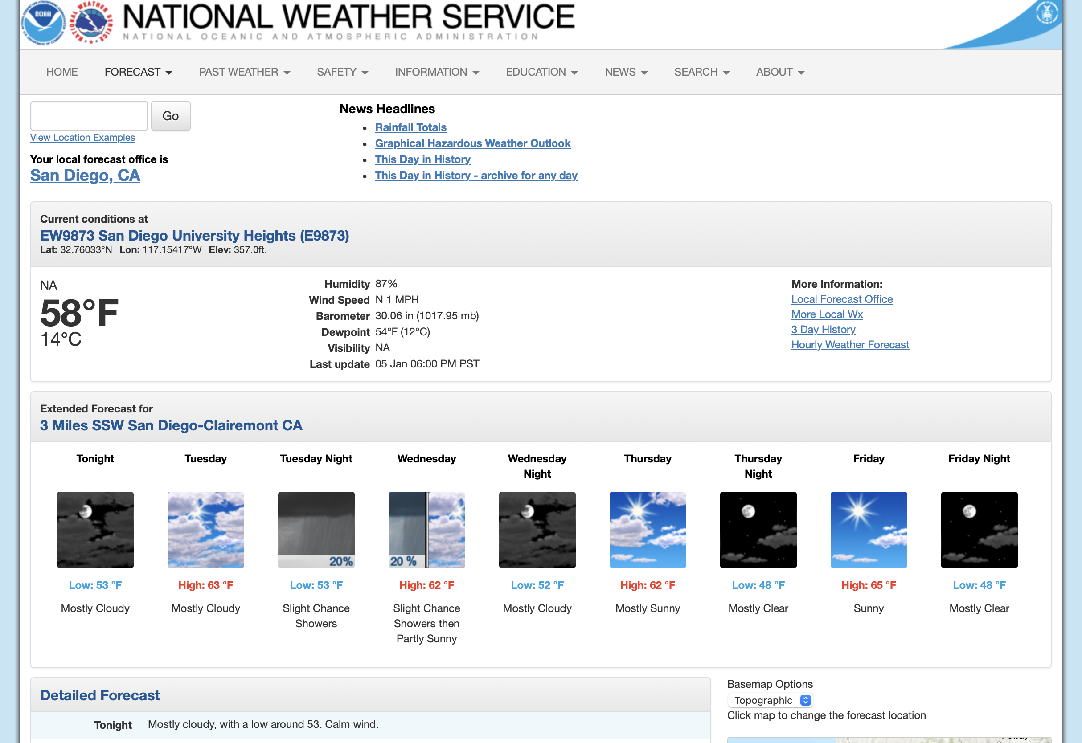This screenshot has width=1082, height=743.
Task: Click Thursday's mostly sunny forecast icon
Action: coord(648,530)
